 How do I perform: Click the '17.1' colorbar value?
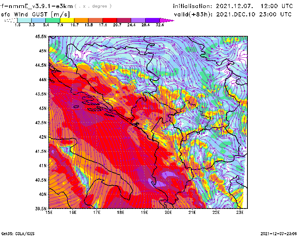[103, 25]
